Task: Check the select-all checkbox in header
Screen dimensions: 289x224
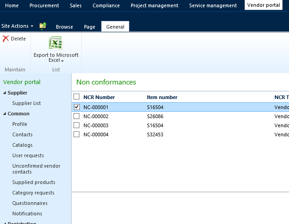Action: tap(76, 97)
